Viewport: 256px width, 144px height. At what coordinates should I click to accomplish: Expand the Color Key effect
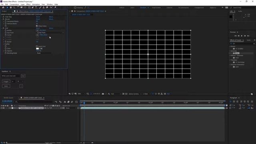2,17
